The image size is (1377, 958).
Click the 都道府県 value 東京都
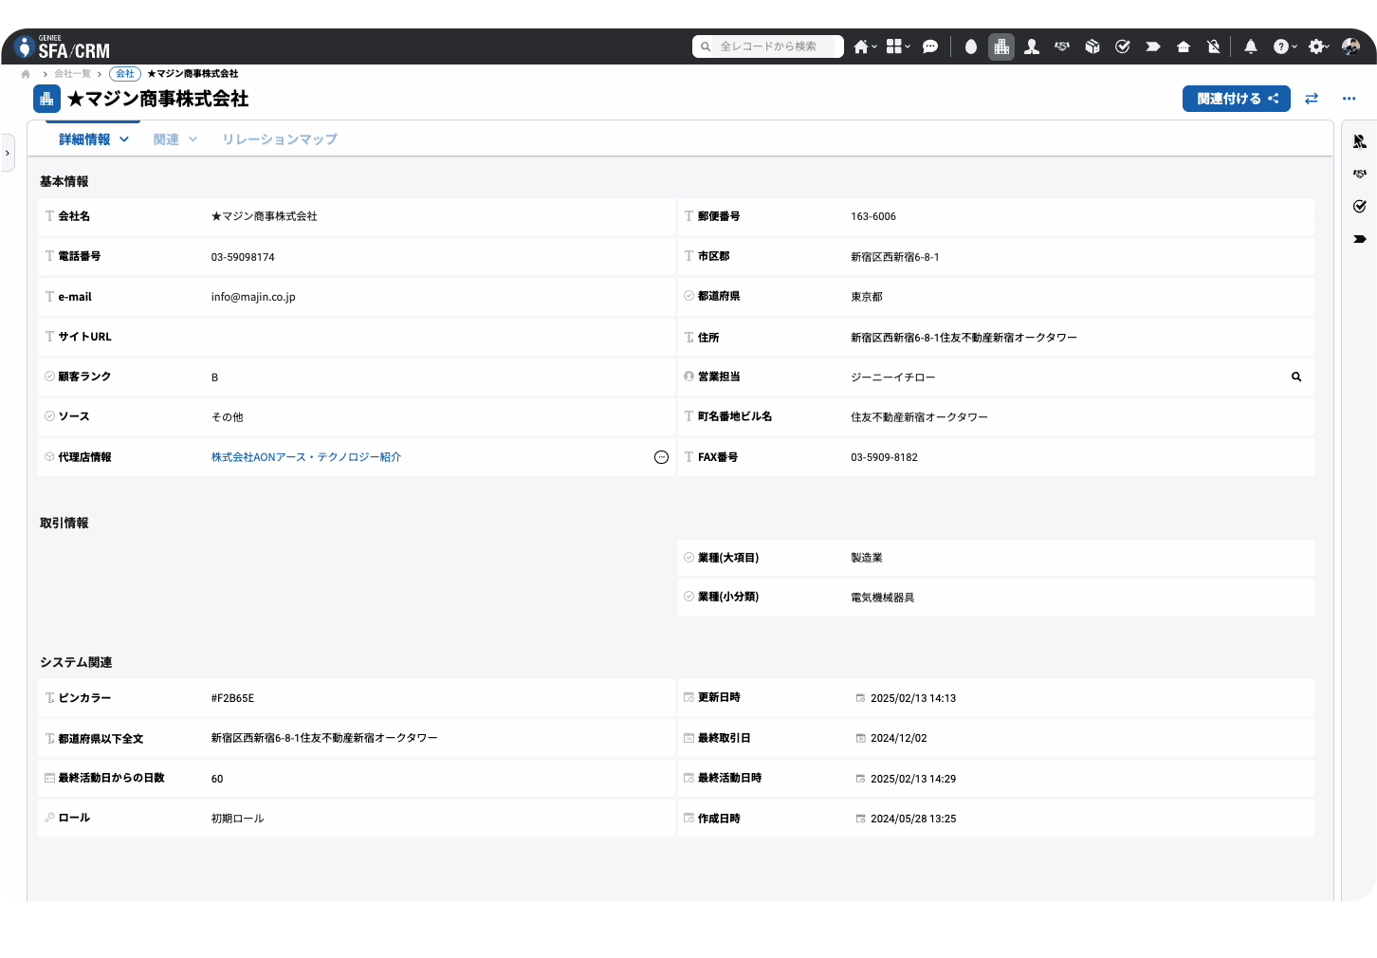point(867,297)
